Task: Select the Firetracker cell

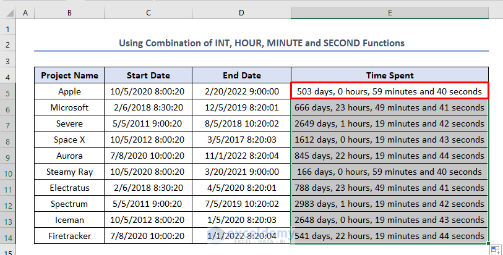Action: point(69,235)
